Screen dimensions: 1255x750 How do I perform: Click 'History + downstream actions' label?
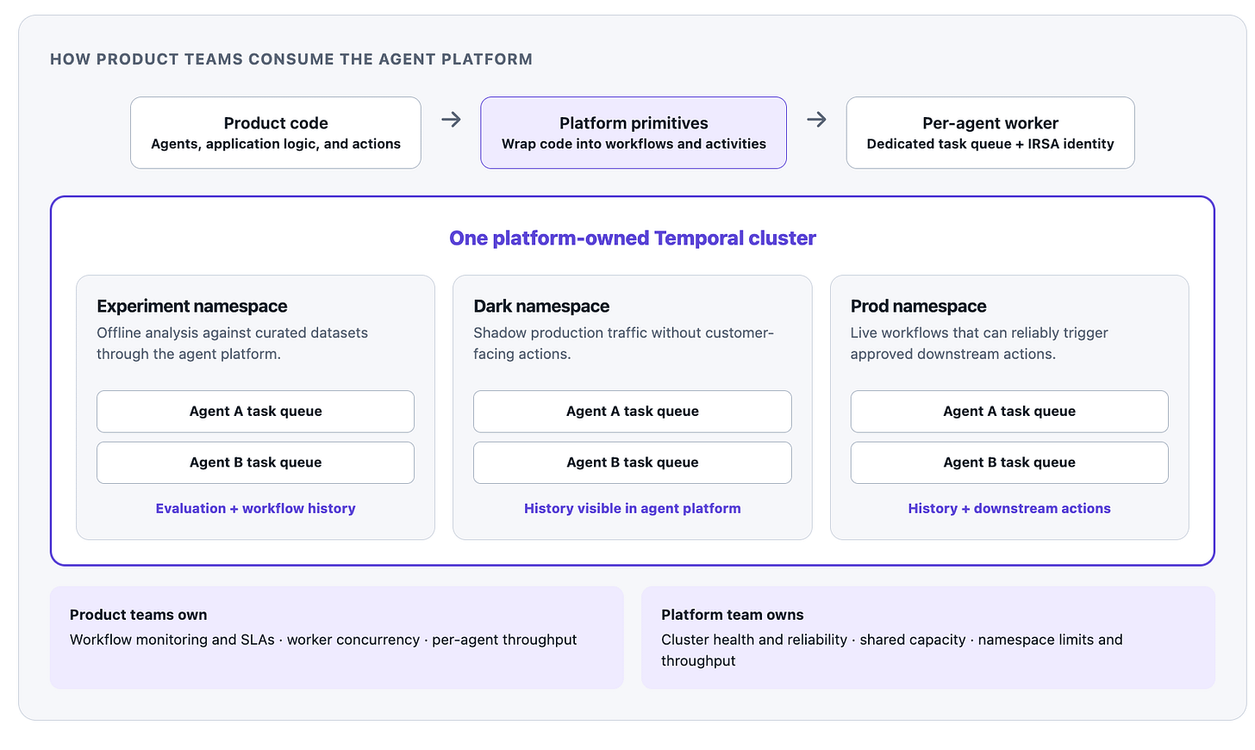pos(1009,509)
